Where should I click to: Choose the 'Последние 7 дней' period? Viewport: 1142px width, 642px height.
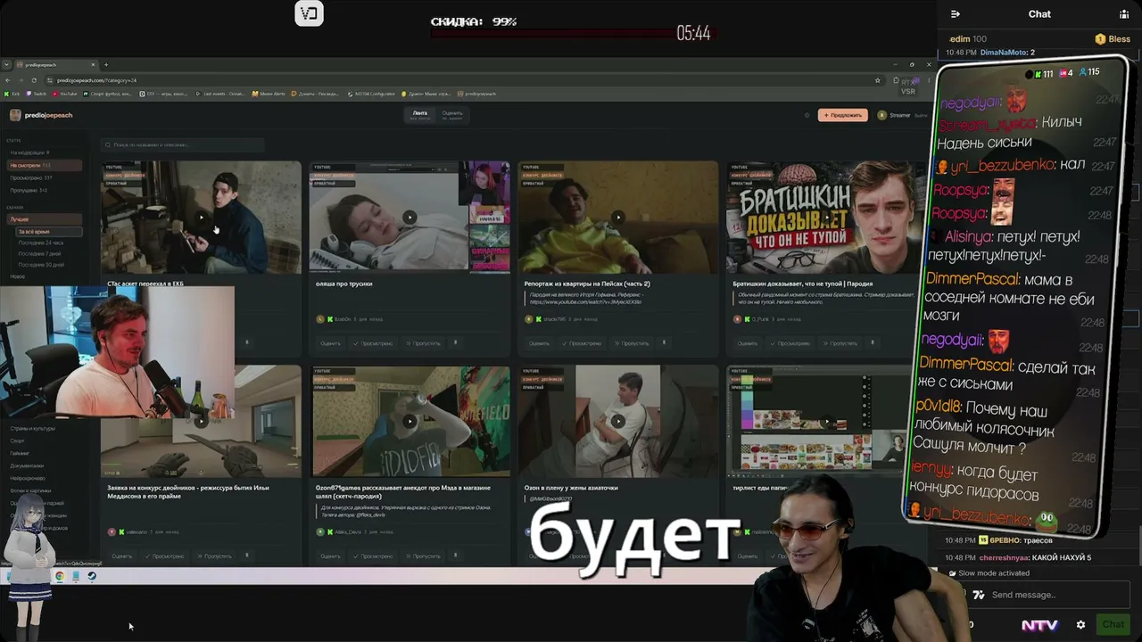(40, 253)
